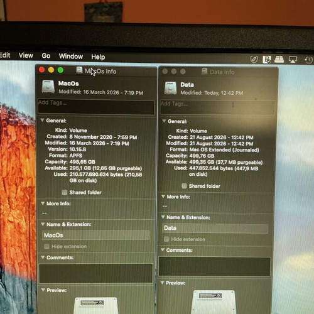The image size is (314, 314).
Task: Click Comments box in MacOs Info
Action: (95, 273)
